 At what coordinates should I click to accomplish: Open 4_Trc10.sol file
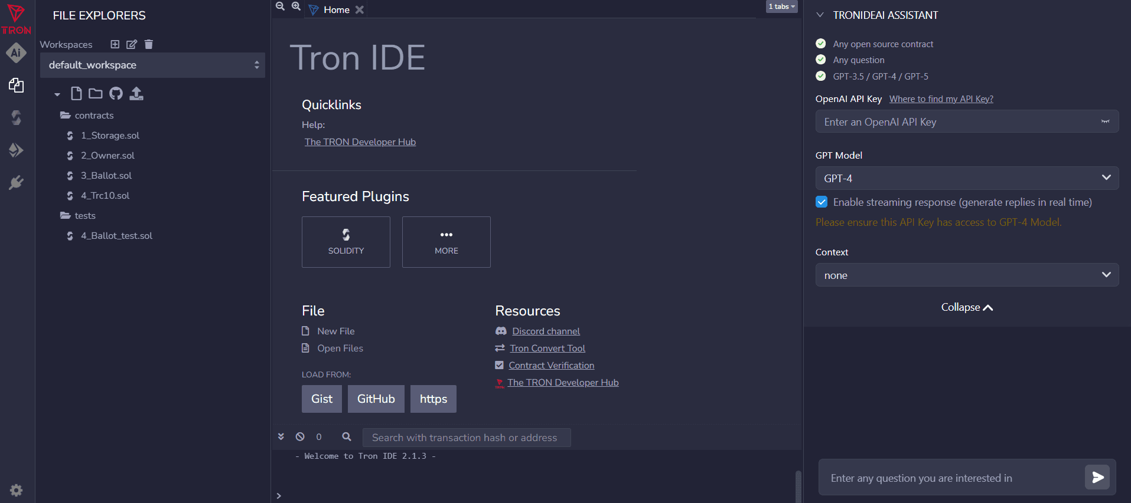tap(105, 196)
